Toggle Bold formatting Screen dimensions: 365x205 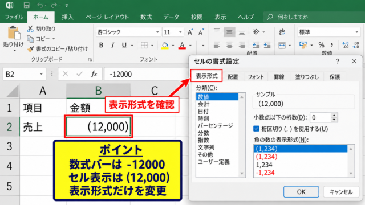101,45
